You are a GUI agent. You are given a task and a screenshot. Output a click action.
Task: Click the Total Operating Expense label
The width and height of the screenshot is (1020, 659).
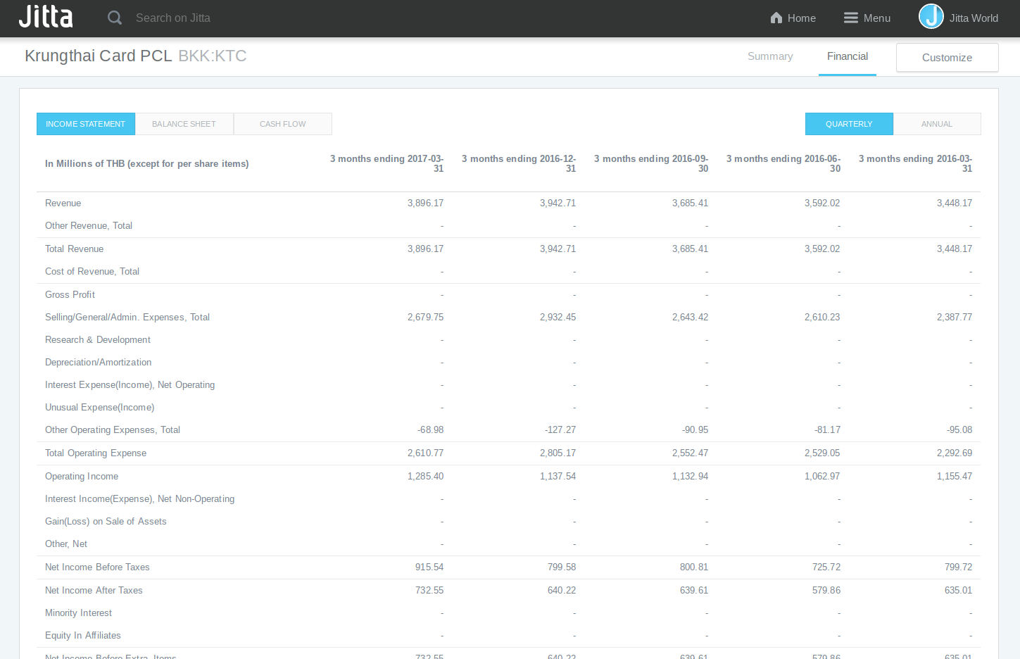click(96, 453)
